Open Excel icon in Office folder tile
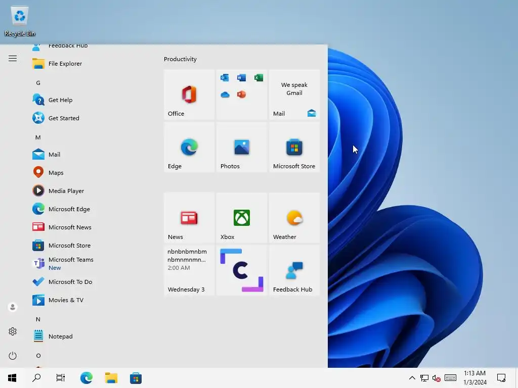This screenshot has width=518, height=388. point(258,77)
